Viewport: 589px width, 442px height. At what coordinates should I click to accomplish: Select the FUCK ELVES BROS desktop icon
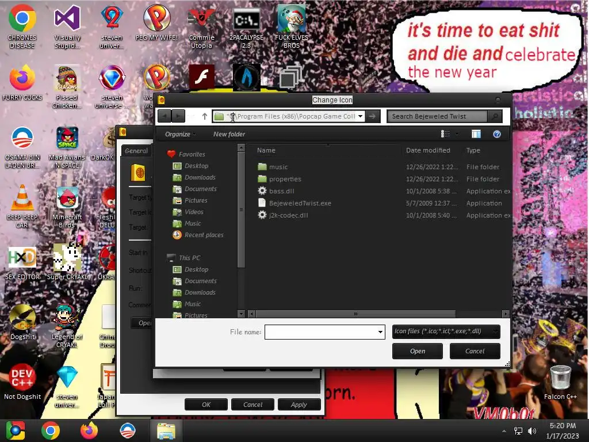(292, 26)
